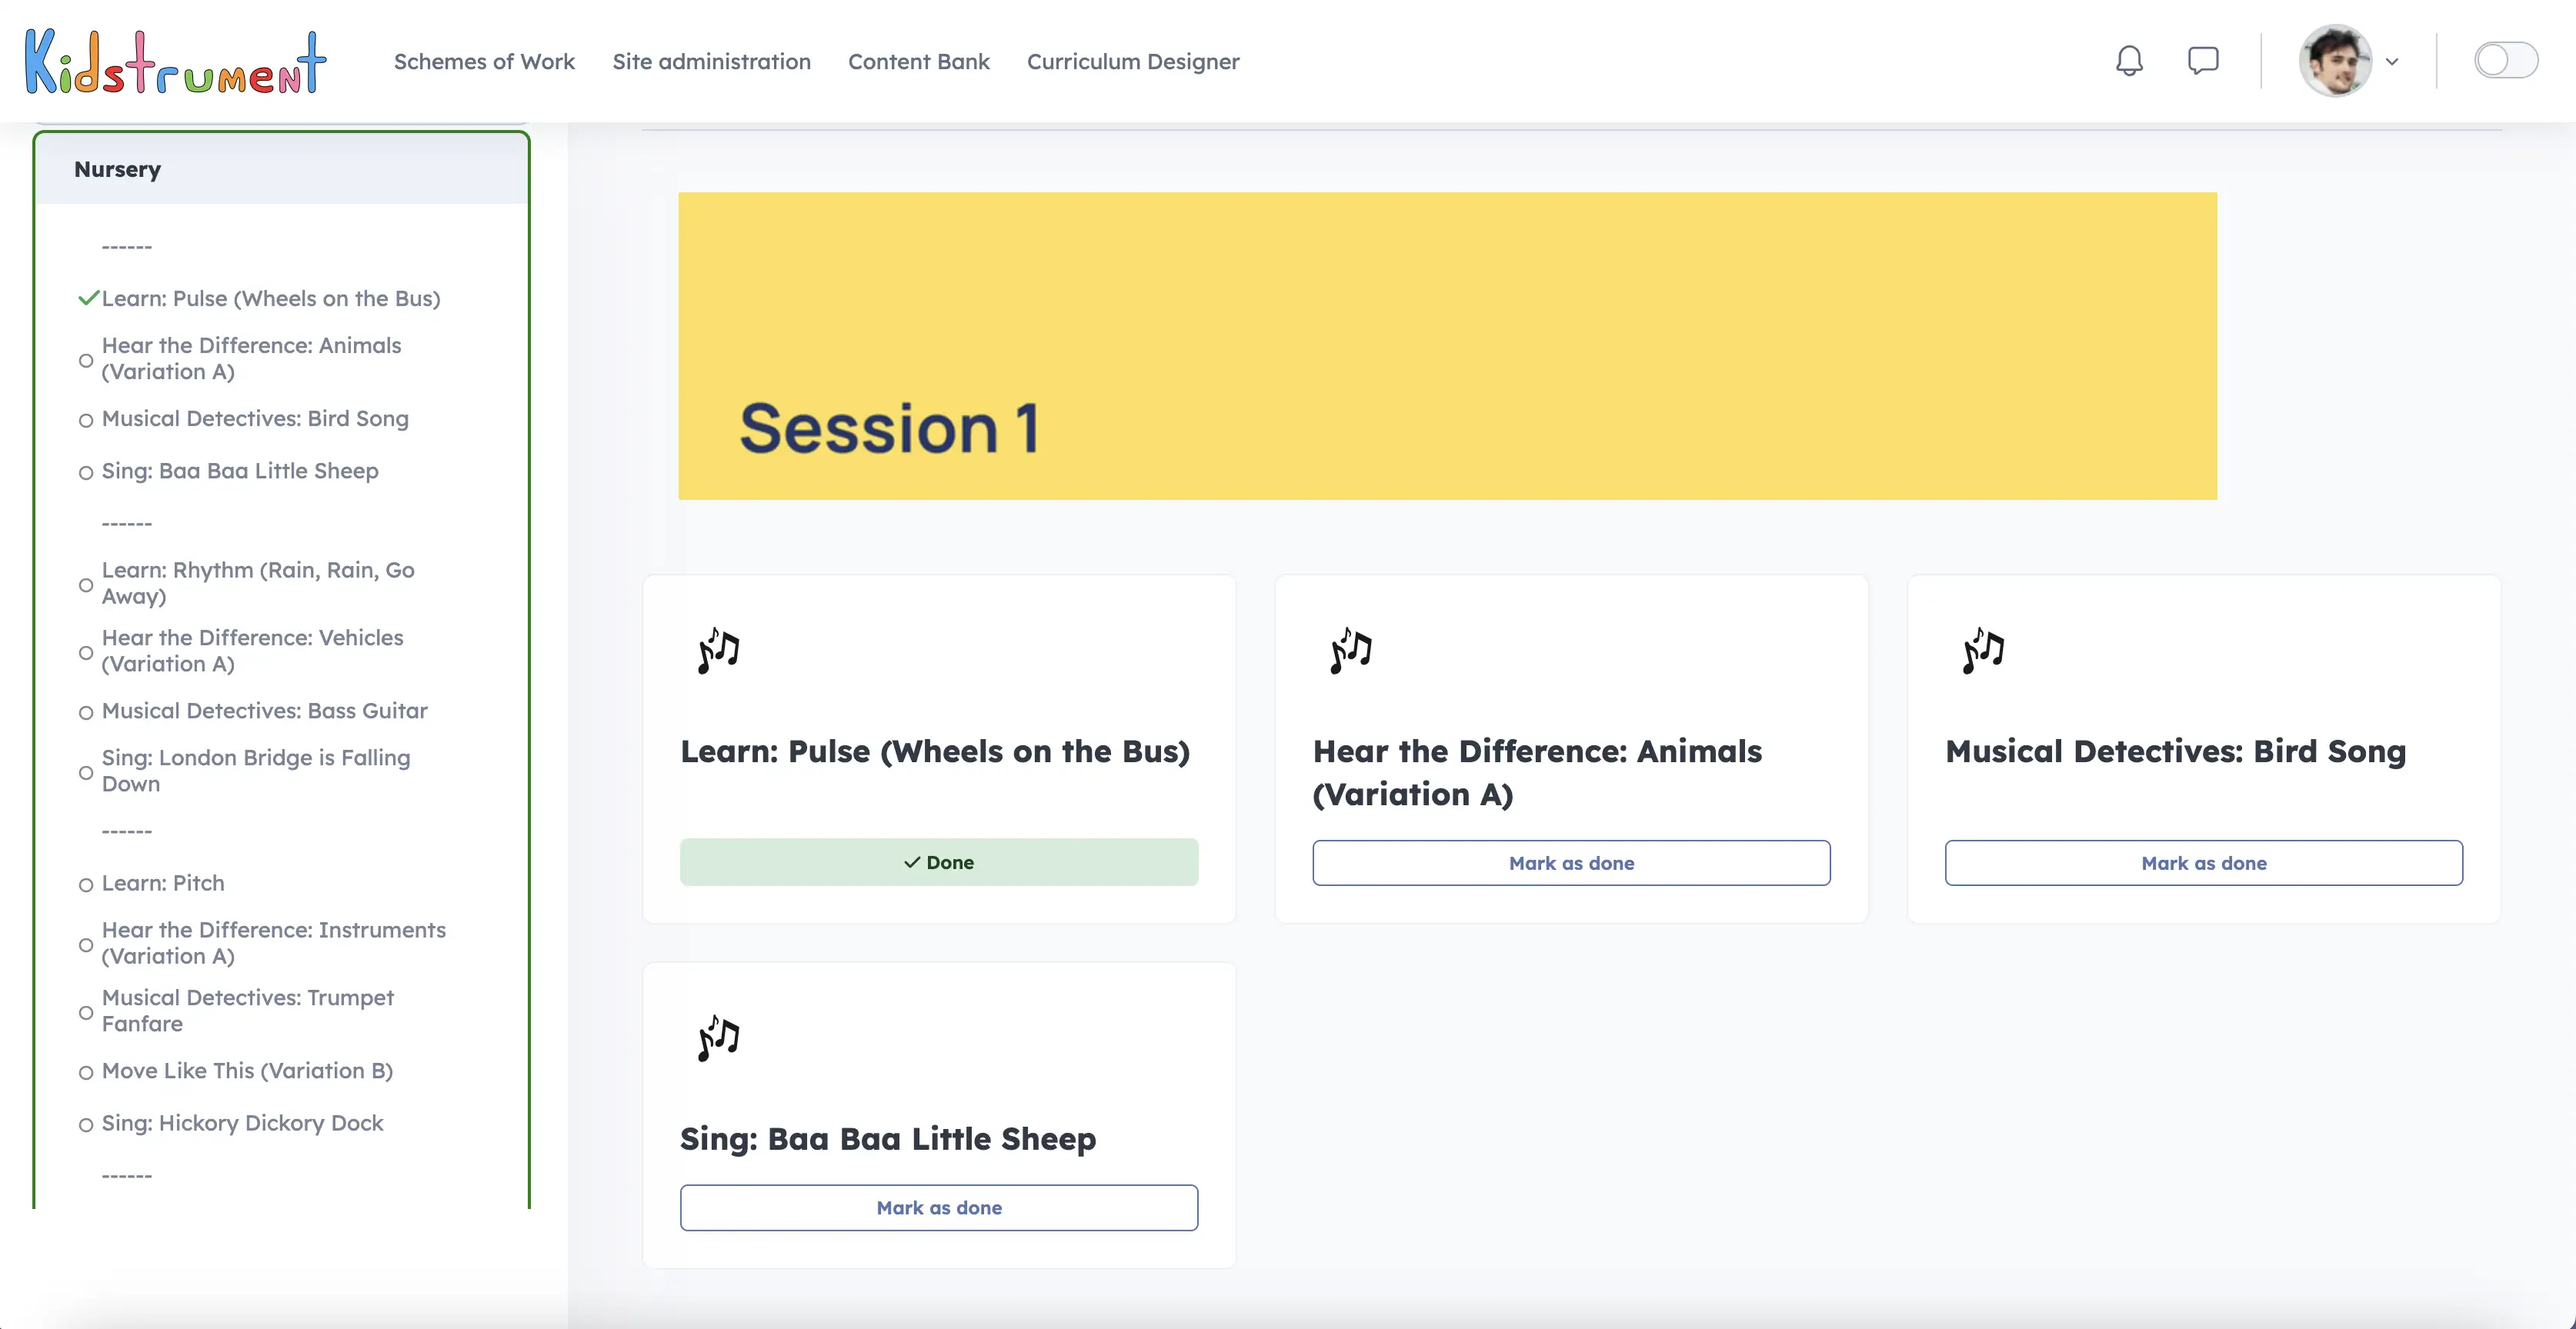The height and width of the screenshot is (1329, 2576).
Task: Expand the user profile dropdown arrow
Action: click(x=2391, y=62)
